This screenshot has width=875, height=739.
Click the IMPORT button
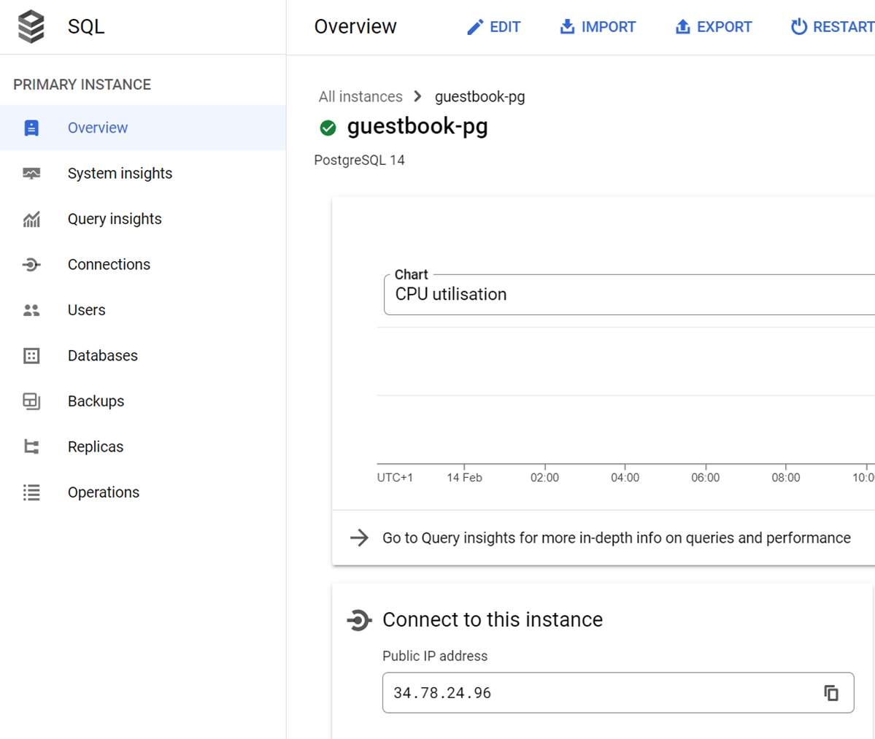[598, 27]
